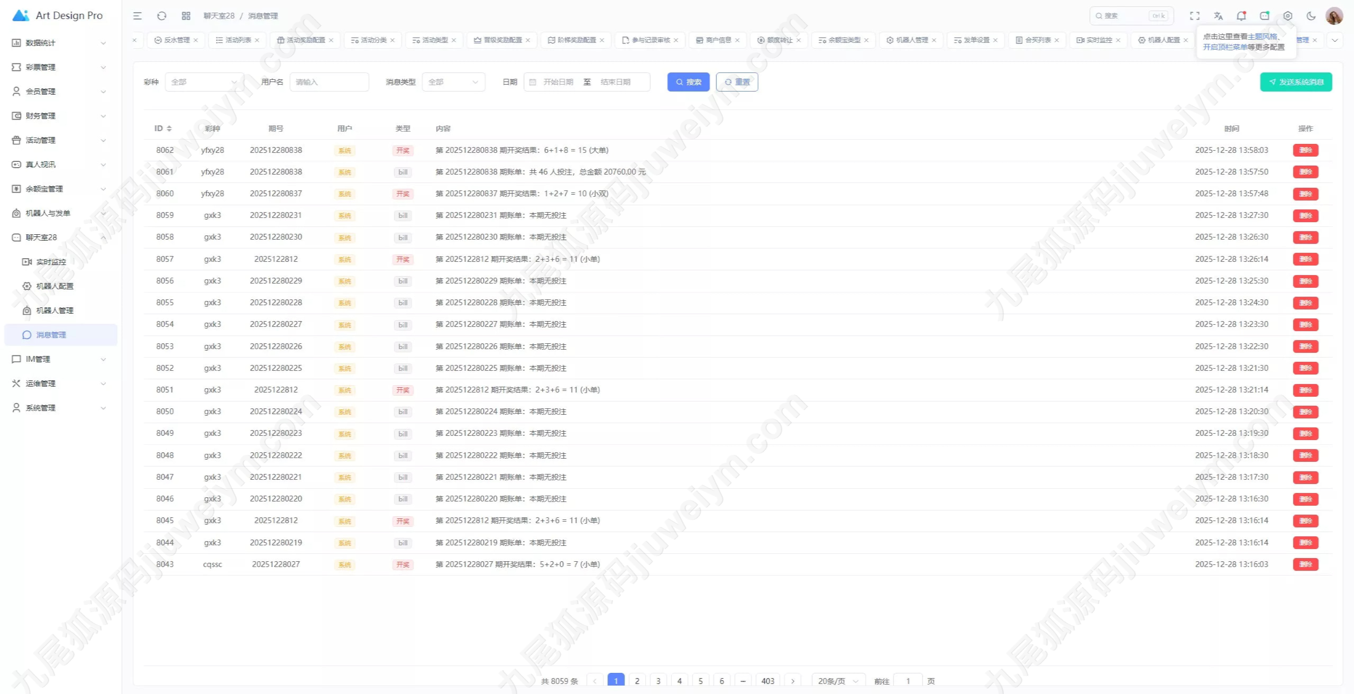1354x694 pixels.
Task: Collapse sidebar with the menu fold icon
Action: [x=138, y=16]
